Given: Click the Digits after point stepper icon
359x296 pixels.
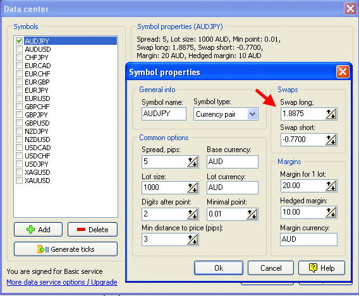Looking at the screenshot, I should 193,214.
